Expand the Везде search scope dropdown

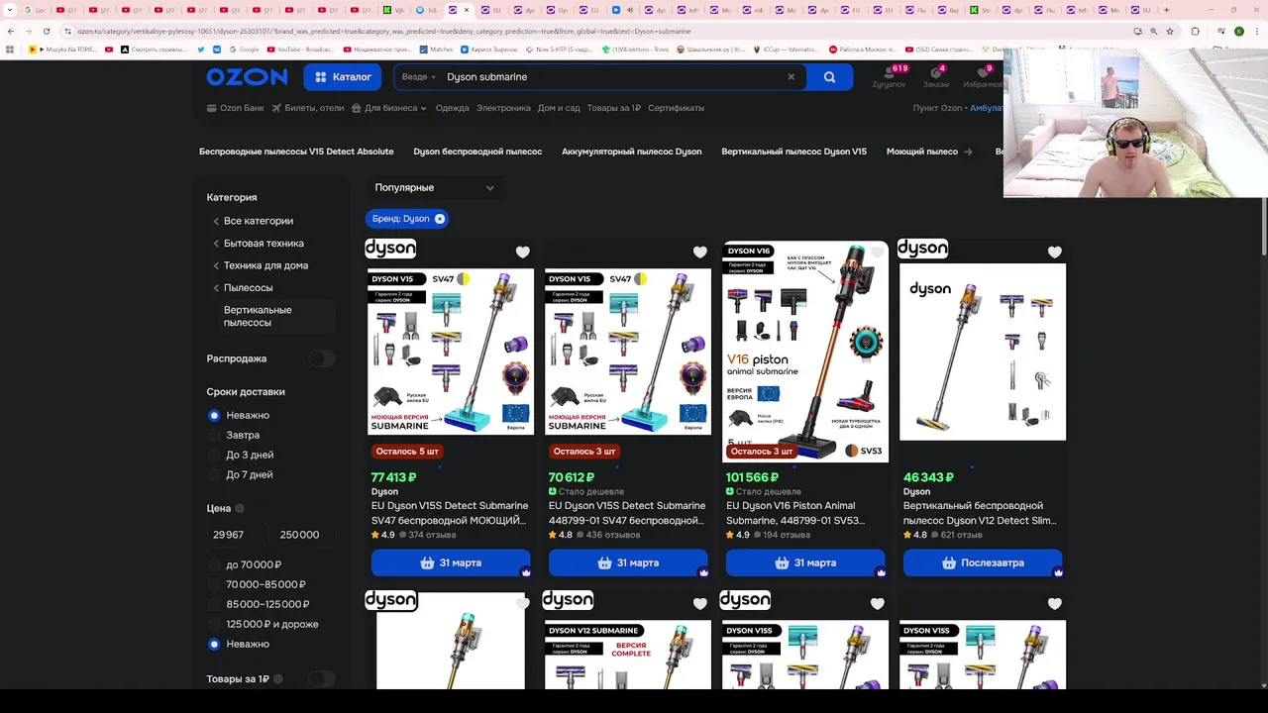pyautogui.click(x=419, y=76)
